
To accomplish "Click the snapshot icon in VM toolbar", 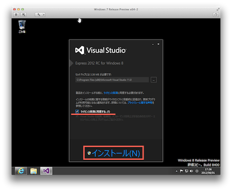I will click(23, 15).
